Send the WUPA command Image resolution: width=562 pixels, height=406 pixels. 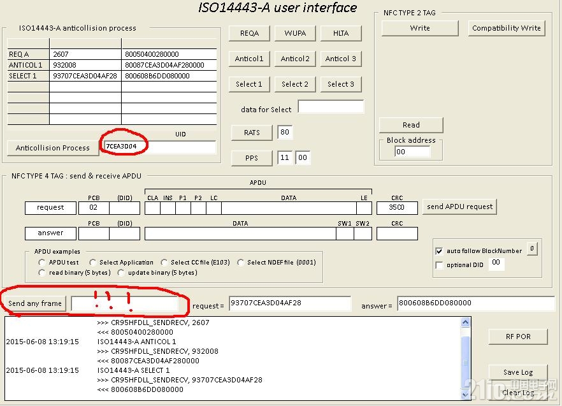(x=295, y=33)
